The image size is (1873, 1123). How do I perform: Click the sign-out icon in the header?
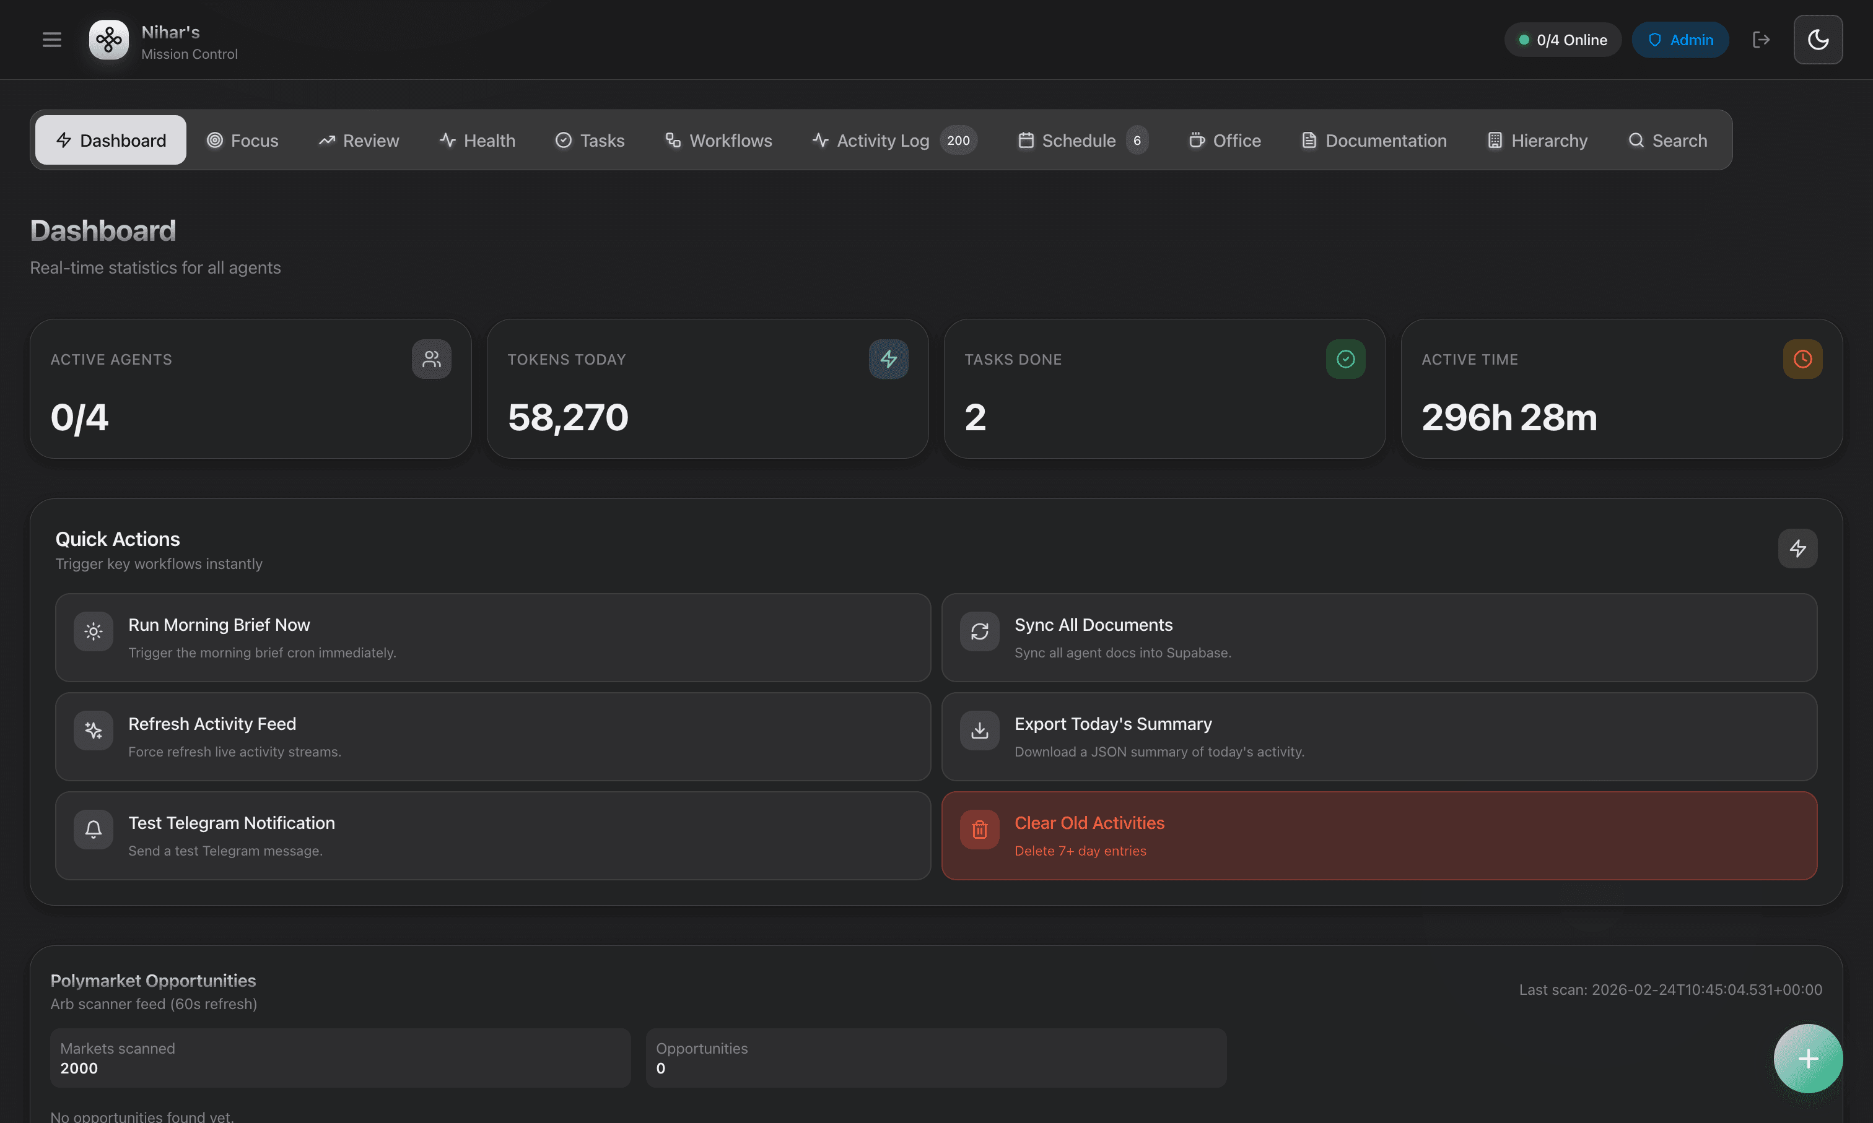pos(1762,40)
